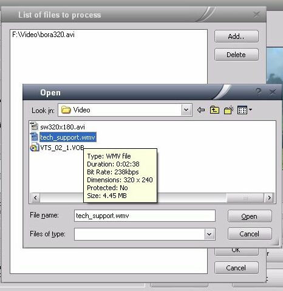Close the List of files window

[256, 15]
